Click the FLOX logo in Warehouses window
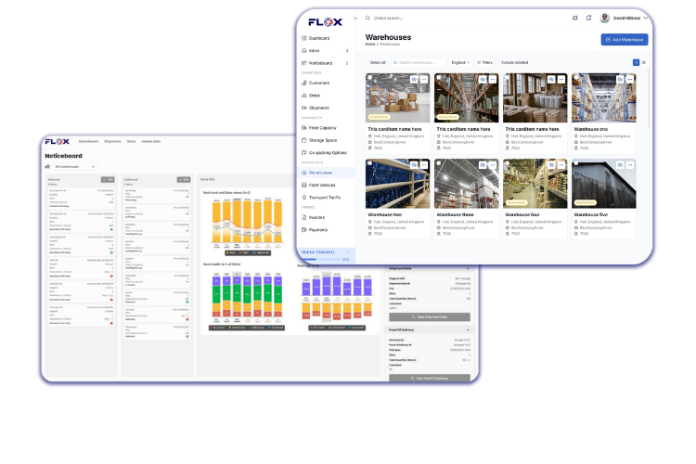 tap(326, 21)
